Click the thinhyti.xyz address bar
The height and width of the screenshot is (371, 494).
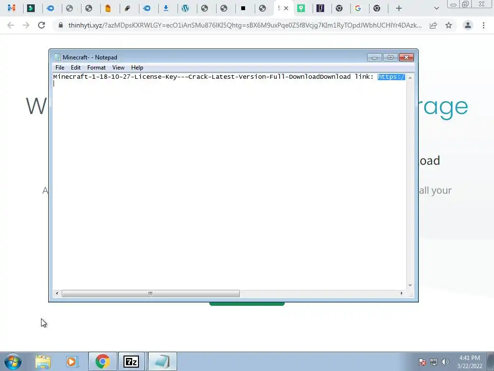click(245, 25)
